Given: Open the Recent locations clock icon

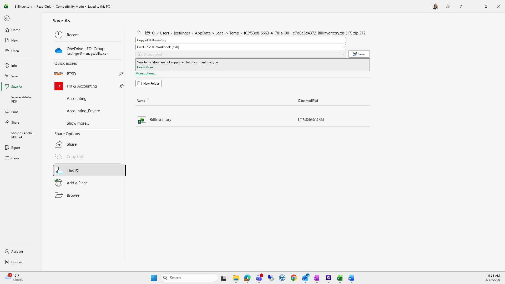Looking at the screenshot, I should tap(59, 35).
